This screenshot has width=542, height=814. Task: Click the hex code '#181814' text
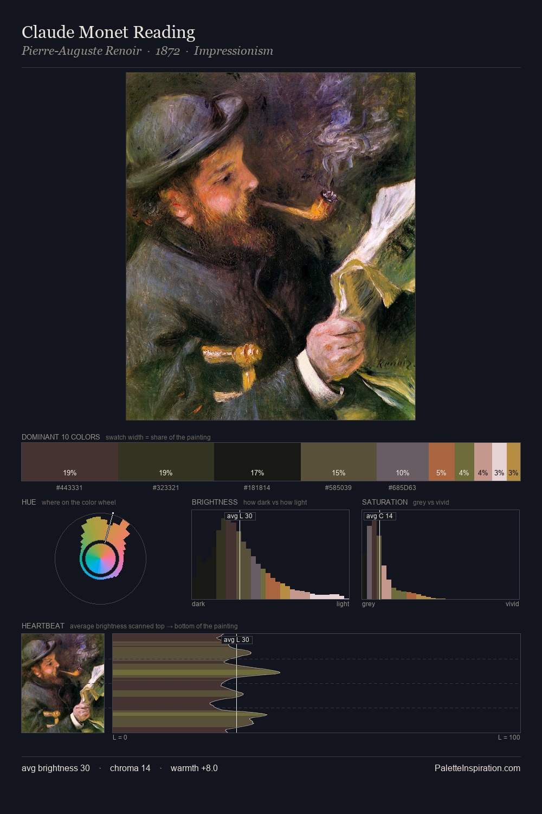click(x=257, y=488)
